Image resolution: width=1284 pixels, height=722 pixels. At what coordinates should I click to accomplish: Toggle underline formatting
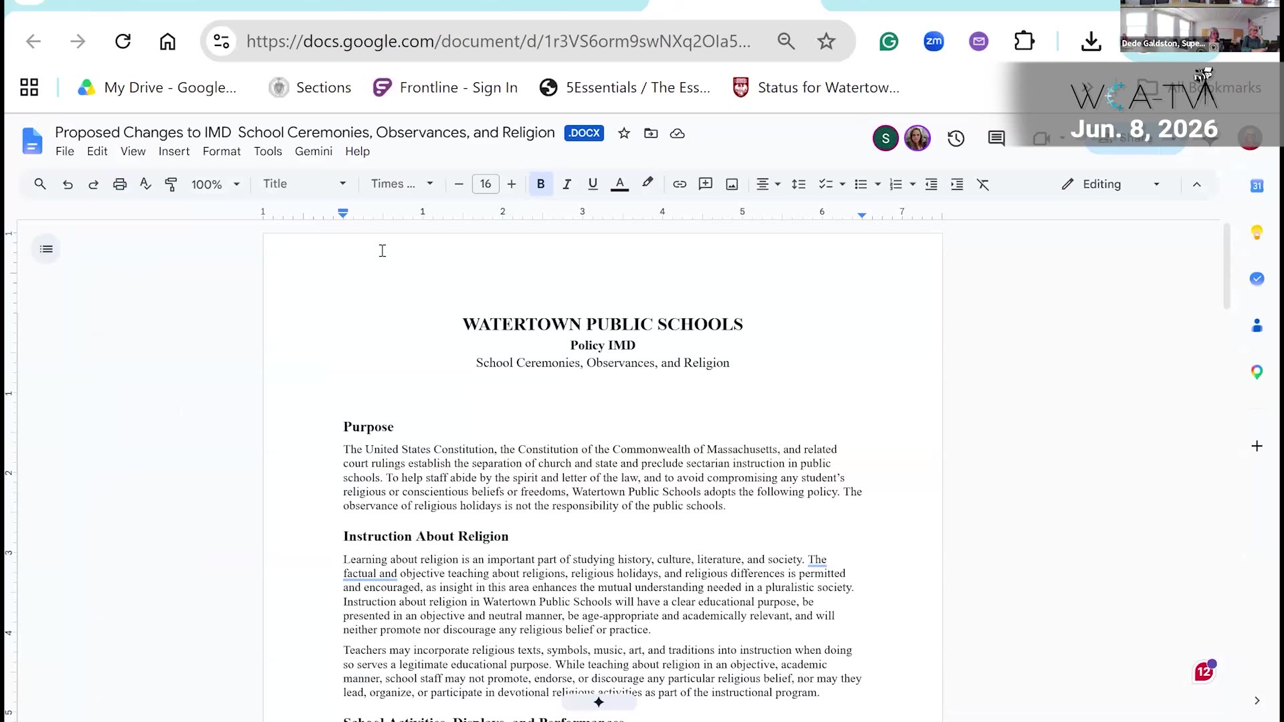point(593,184)
